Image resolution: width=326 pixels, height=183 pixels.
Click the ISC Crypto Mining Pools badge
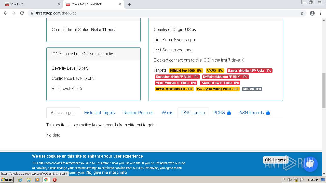point(218,89)
